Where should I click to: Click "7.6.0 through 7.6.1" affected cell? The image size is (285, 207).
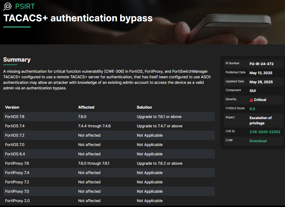(94, 163)
